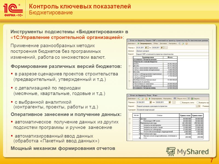Screen dimensions: 219x164
Task: Open calendar for end date 30.09.2011 in СМР report
Action: click(162, 48)
